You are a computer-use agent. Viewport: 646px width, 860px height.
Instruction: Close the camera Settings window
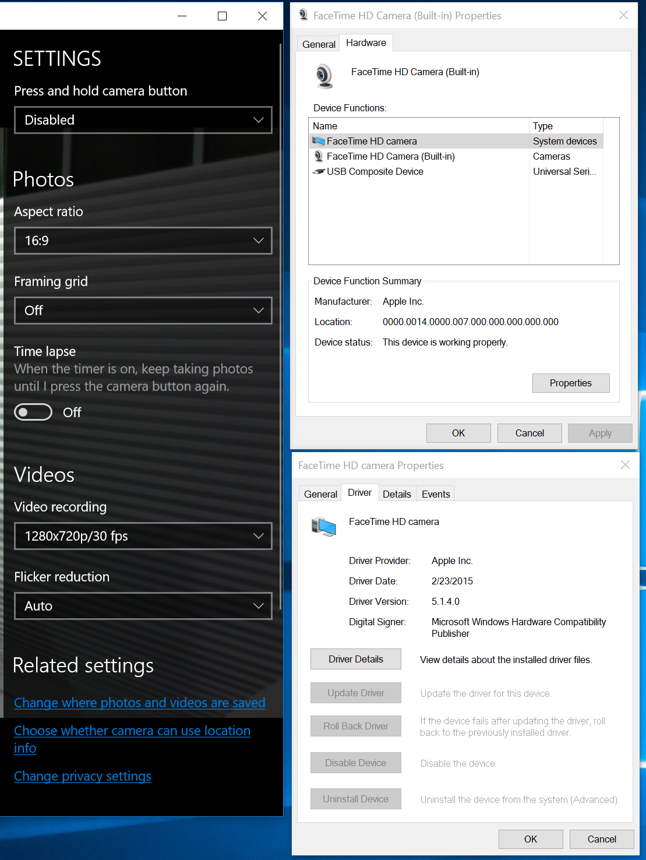tap(263, 16)
